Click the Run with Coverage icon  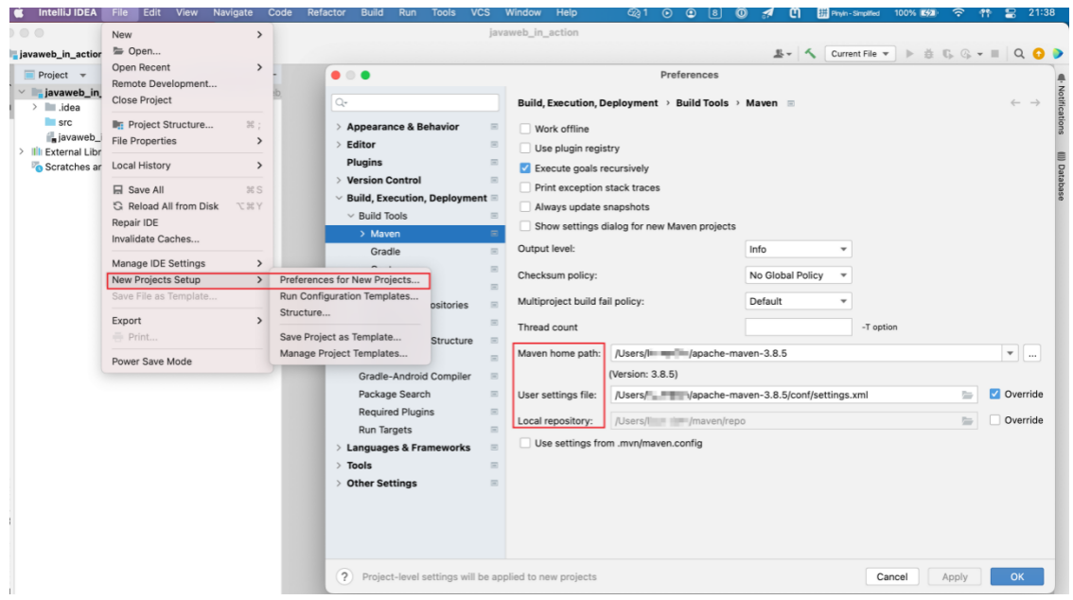click(948, 53)
